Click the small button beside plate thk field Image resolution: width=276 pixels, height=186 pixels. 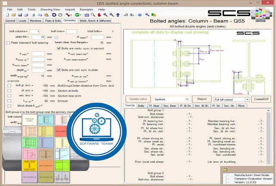pos(56,37)
